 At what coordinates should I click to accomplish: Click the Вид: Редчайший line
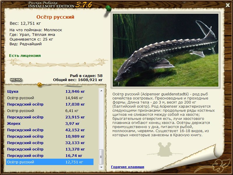pos(26,44)
